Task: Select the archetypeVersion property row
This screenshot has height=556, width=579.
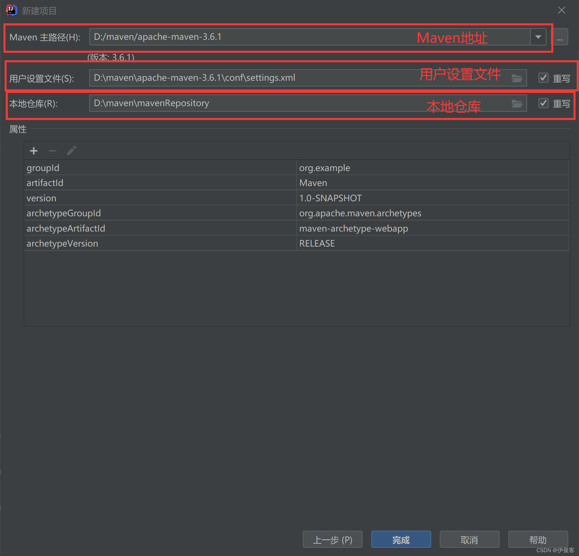Action: tap(297, 243)
